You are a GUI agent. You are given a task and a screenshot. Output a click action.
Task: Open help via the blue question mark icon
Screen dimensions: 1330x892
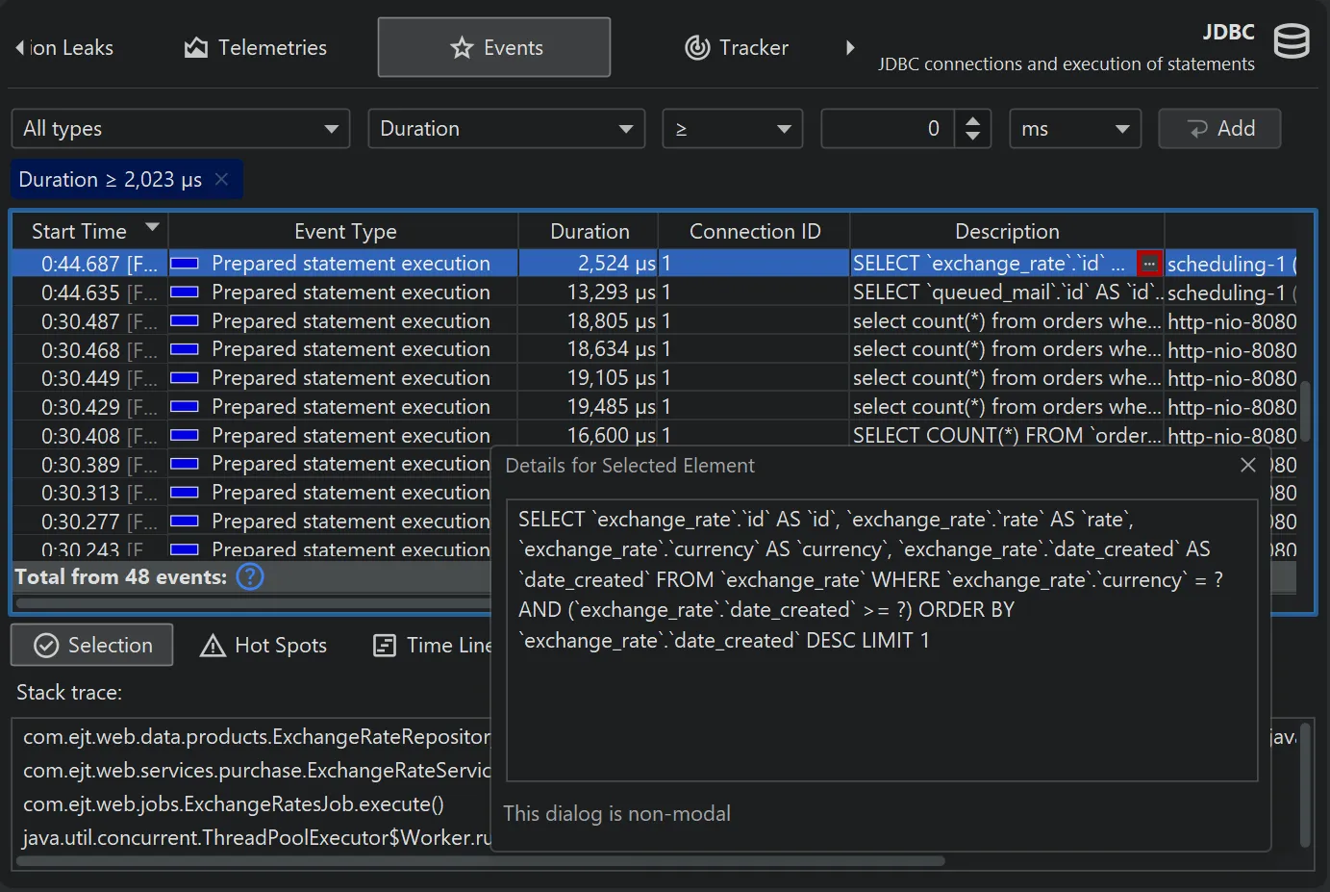coord(249,576)
